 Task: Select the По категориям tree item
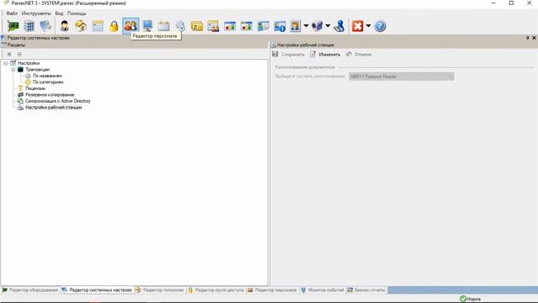point(48,82)
